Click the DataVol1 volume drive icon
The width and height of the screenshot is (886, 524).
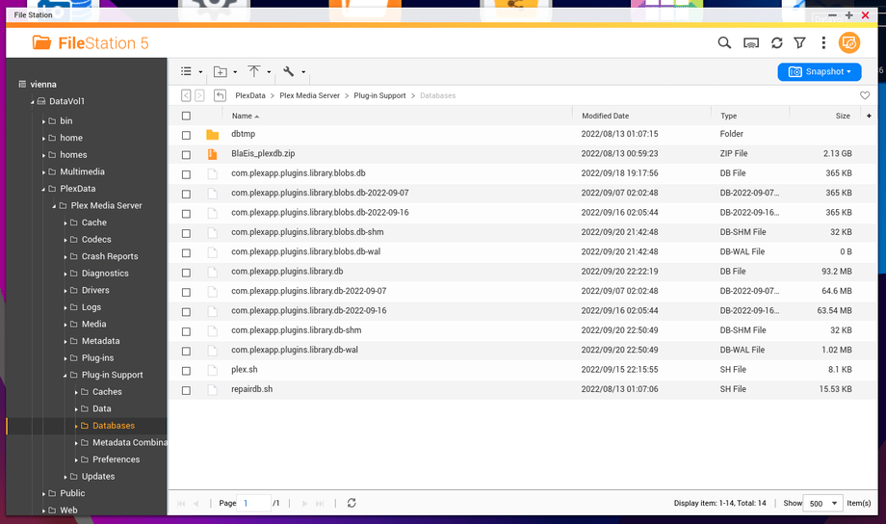pyautogui.click(x=41, y=101)
